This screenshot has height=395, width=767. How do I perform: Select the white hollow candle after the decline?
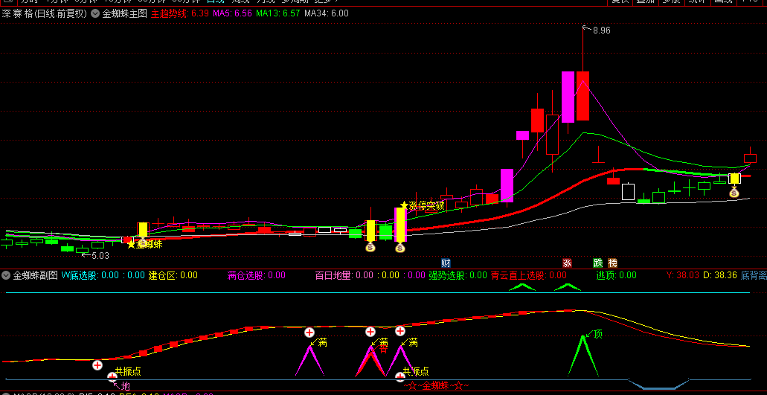click(628, 192)
